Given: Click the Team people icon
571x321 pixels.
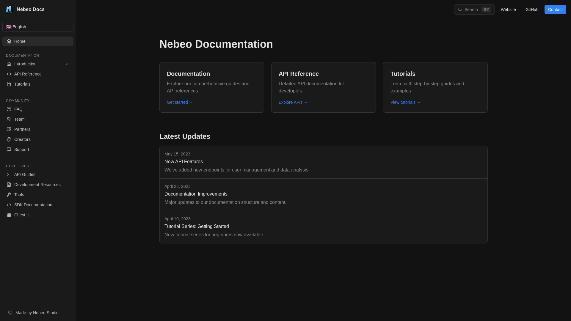Looking at the screenshot, I should pyautogui.click(x=9, y=119).
